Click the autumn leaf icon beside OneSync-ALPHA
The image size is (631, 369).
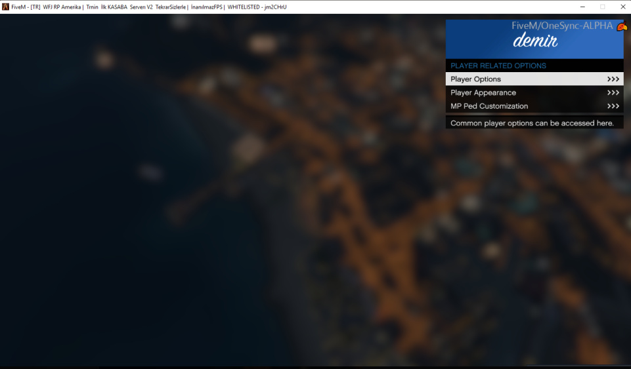tap(622, 26)
